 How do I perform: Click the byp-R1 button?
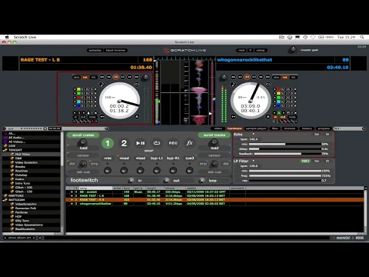pyautogui.click(x=173, y=159)
